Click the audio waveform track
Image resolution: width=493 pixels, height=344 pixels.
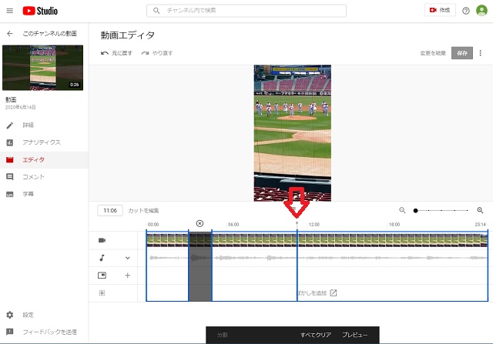pos(317,258)
